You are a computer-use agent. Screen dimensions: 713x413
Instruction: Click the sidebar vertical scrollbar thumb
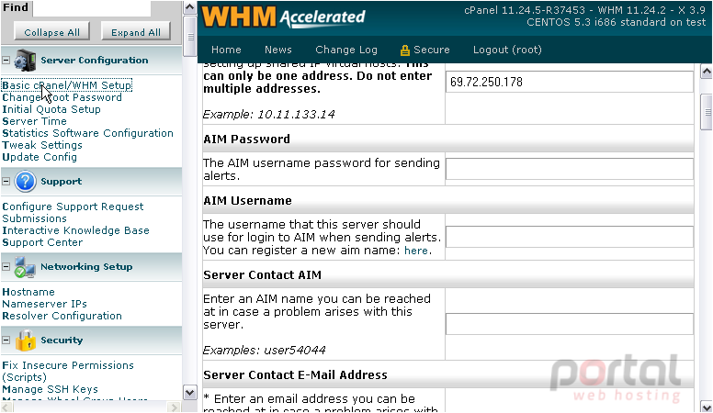pyautogui.click(x=189, y=37)
